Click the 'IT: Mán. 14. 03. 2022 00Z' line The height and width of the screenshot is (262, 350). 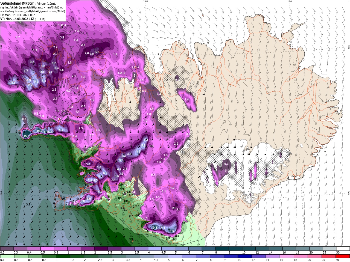(x=18, y=15)
